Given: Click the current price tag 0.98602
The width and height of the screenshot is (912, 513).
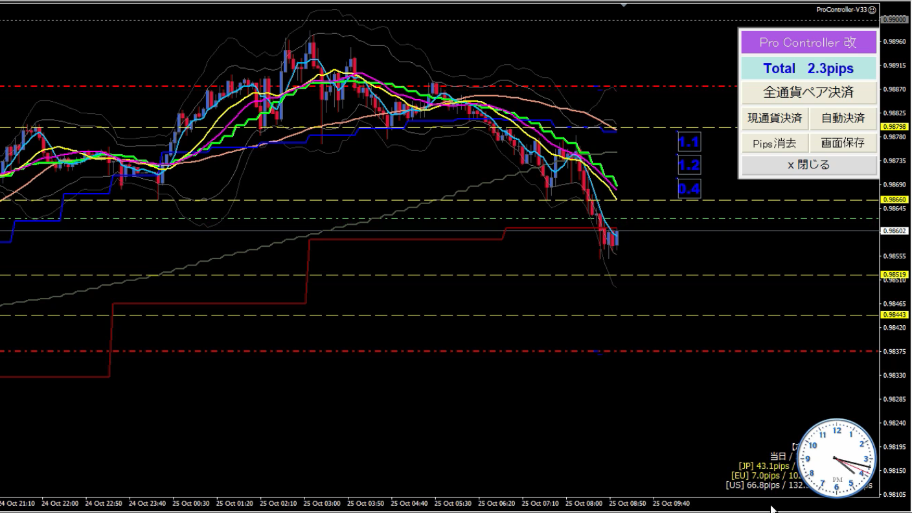Looking at the screenshot, I should coord(895,231).
